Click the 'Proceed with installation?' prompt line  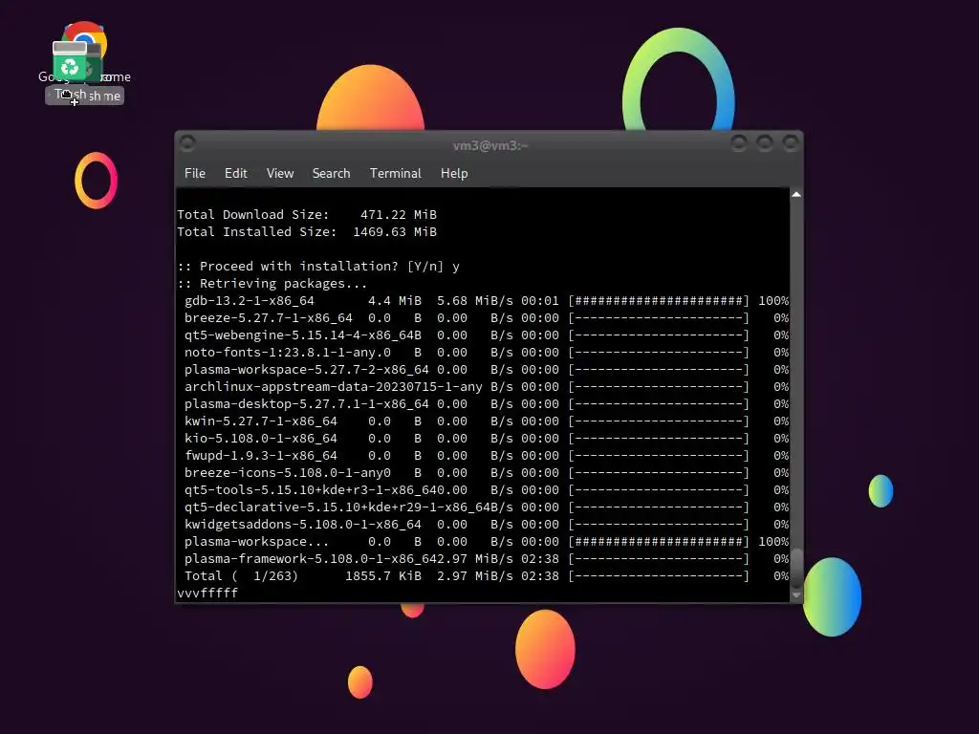point(318,267)
